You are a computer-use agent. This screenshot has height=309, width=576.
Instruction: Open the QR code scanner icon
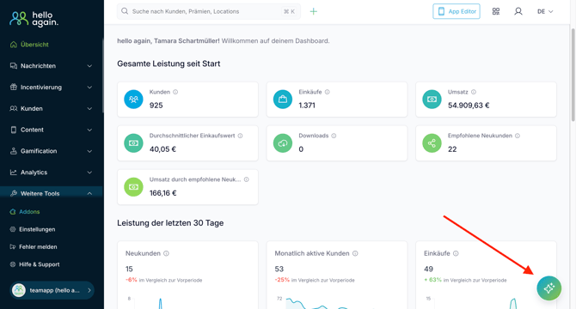pyautogui.click(x=496, y=11)
